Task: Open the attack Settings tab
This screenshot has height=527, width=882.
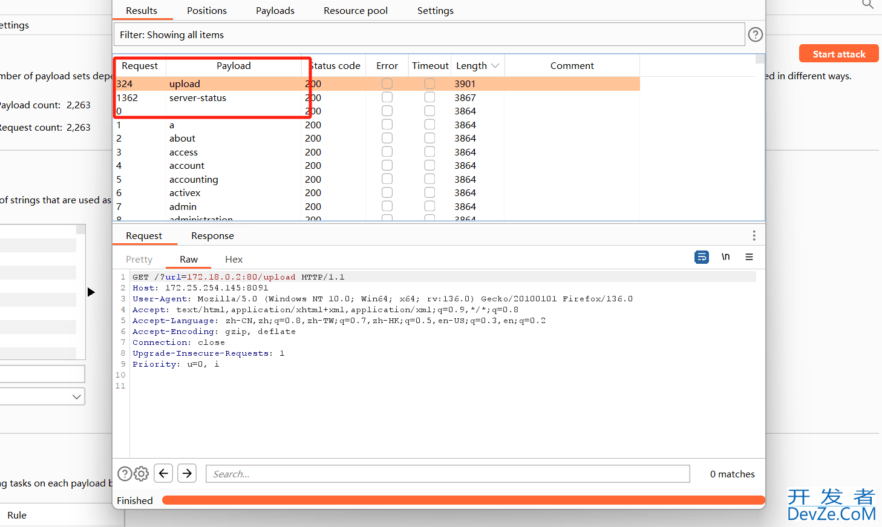Action: point(436,10)
